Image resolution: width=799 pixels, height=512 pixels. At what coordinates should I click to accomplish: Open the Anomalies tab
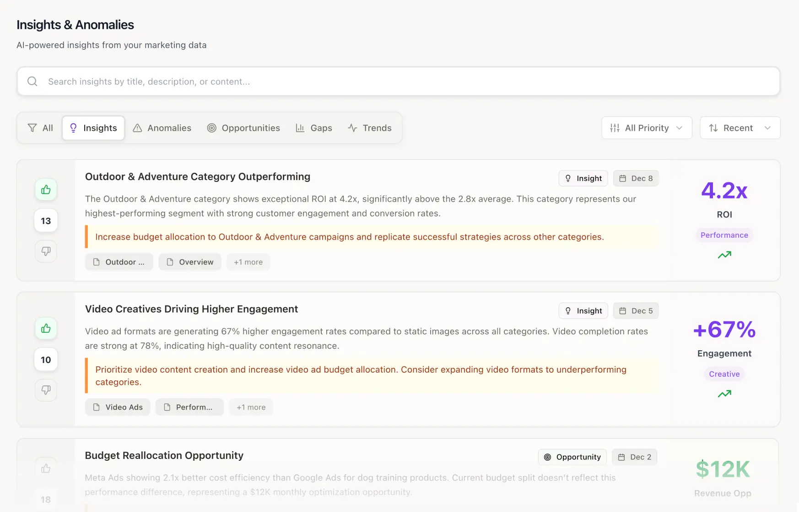pyautogui.click(x=162, y=128)
